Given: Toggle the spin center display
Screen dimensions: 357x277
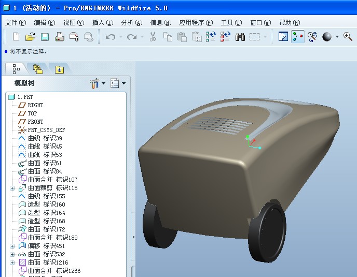Looking at the screenshot, I should [x=298, y=37].
